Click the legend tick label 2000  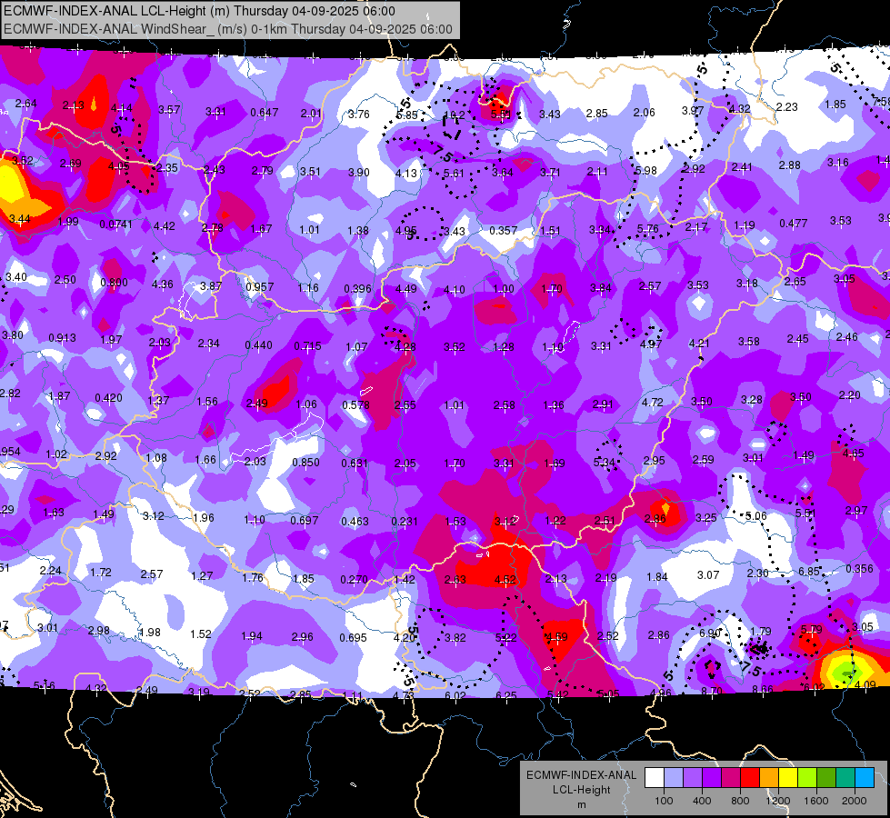coord(855,801)
